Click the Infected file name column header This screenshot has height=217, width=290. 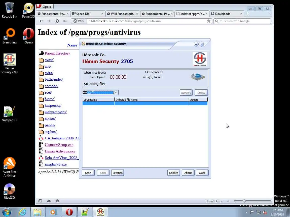tap(152, 100)
